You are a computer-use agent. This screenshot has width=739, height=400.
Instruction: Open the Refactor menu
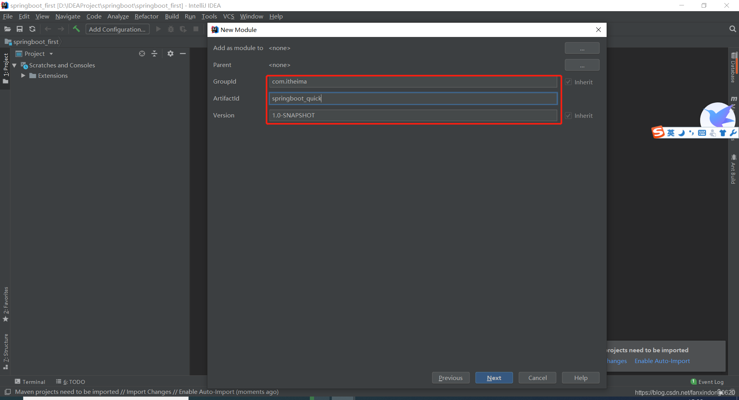pyautogui.click(x=146, y=17)
